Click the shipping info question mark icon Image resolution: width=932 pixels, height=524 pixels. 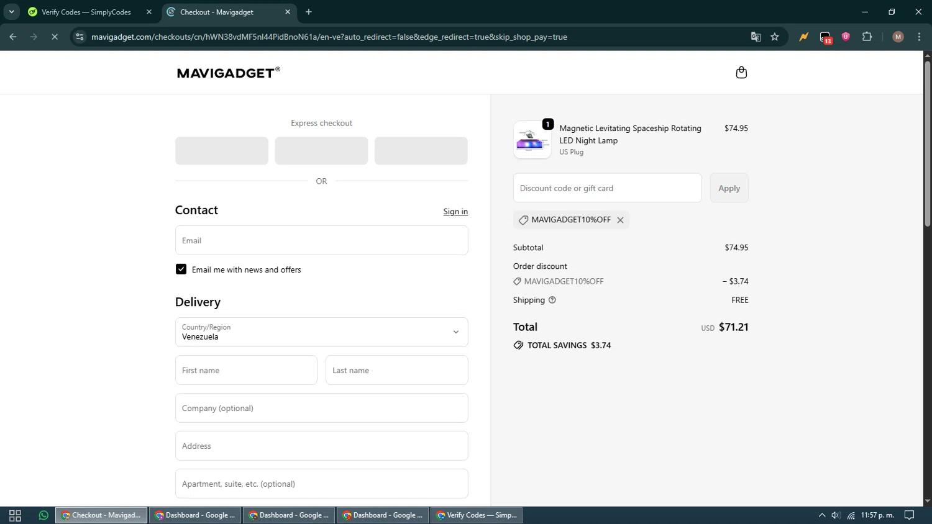pyautogui.click(x=552, y=300)
